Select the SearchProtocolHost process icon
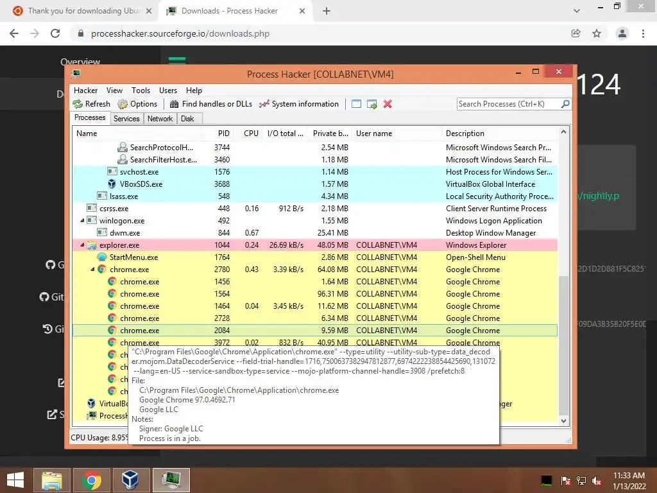This screenshot has width=657, height=493. click(x=123, y=147)
